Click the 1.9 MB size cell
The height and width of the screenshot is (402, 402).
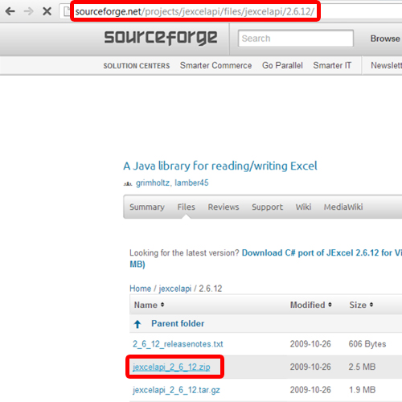(x=362, y=390)
